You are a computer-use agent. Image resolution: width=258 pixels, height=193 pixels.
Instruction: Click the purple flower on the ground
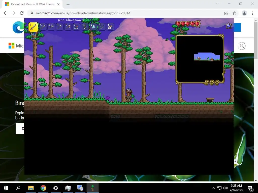tap(107, 98)
